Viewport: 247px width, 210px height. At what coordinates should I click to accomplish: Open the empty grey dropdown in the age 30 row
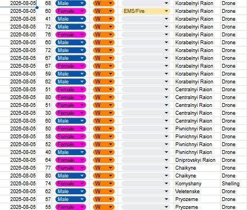[146, 113]
